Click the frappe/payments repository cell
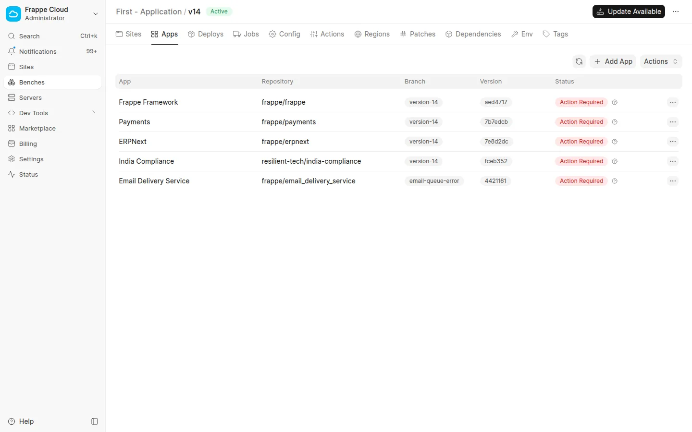Viewport: 692px width, 432px height. [289, 122]
